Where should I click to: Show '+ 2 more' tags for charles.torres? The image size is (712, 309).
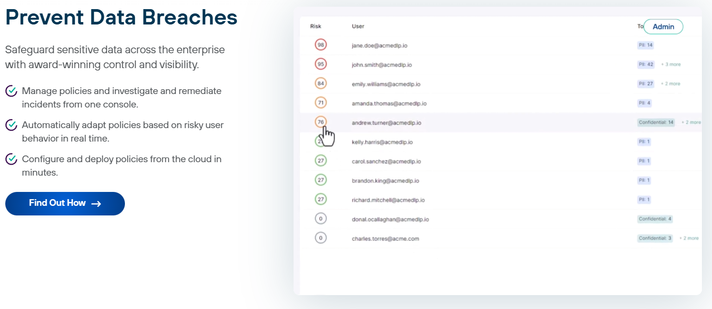point(689,238)
